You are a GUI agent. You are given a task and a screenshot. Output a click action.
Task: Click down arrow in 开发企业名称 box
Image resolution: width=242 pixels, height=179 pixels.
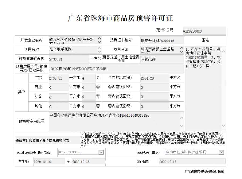(99, 42)
